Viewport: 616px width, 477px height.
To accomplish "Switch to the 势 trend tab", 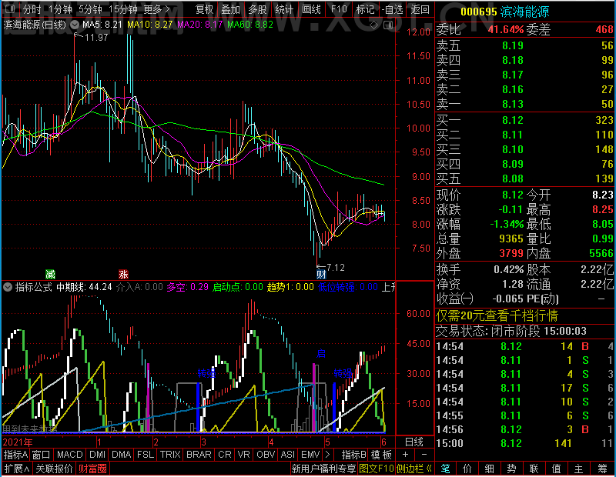I will [x=511, y=469].
